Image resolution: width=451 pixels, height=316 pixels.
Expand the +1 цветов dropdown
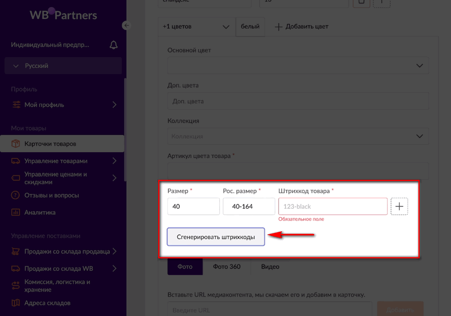(x=196, y=27)
